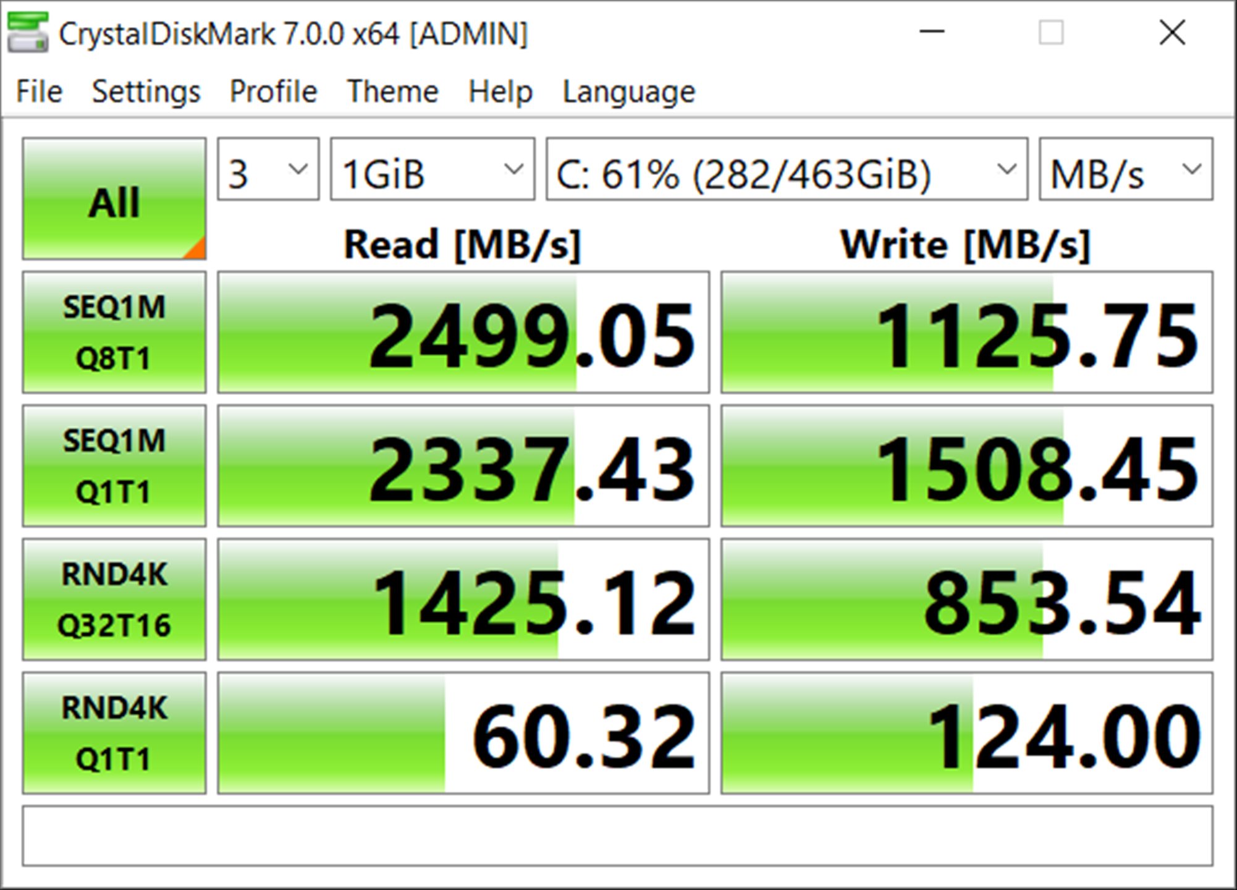Image resolution: width=1237 pixels, height=890 pixels.
Task: Open the C: 61% drive selection dropdown
Action: tap(787, 169)
